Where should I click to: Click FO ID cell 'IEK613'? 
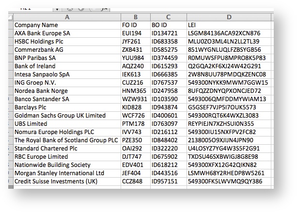pyautogui.click(x=136, y=75)
